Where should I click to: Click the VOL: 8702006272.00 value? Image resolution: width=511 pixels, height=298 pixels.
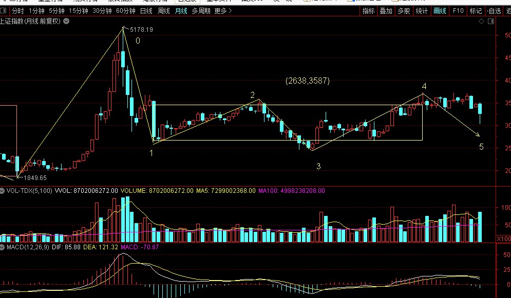[86, 191]
